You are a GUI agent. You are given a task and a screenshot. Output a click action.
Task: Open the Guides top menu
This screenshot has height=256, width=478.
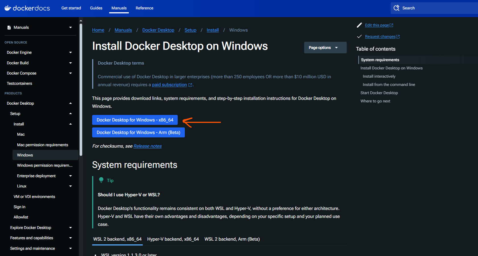tap(96, 8)
